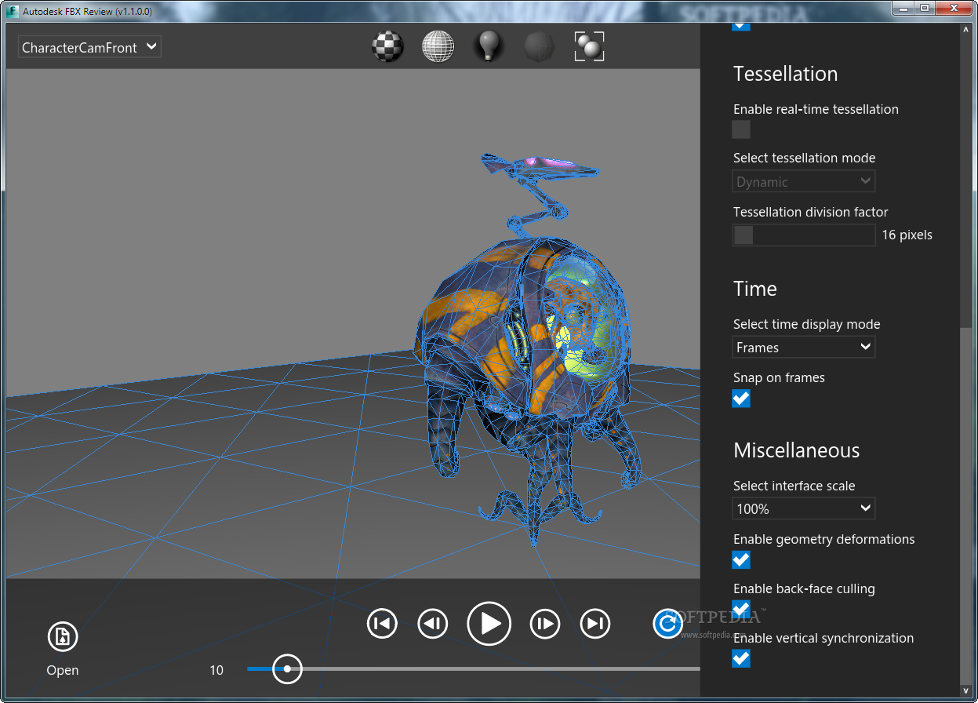The height and width of the screenshot is (703, 978).
Task: Click the current frame number 10
Action: point(216,670)
